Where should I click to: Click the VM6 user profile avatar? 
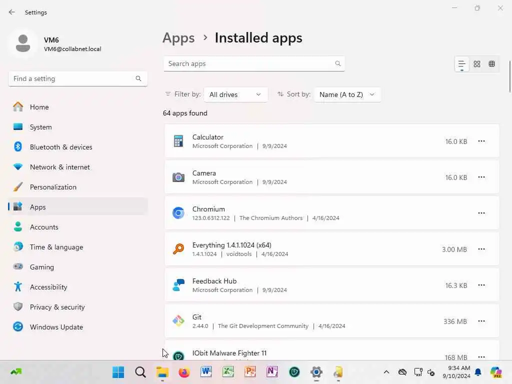[x=23, y=43]
